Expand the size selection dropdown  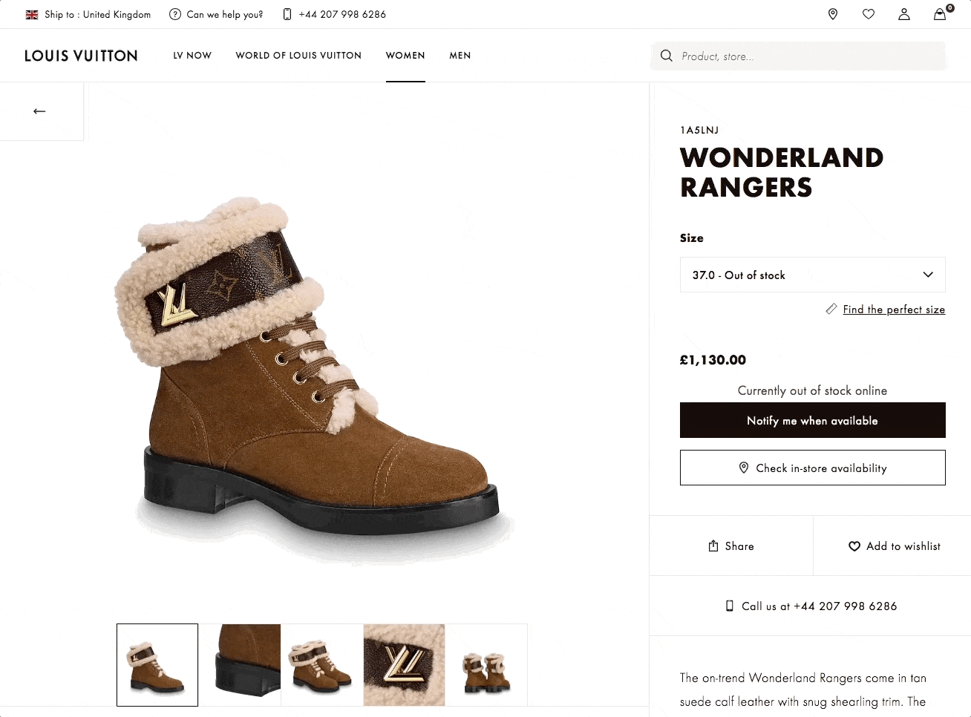pos(812,275)
